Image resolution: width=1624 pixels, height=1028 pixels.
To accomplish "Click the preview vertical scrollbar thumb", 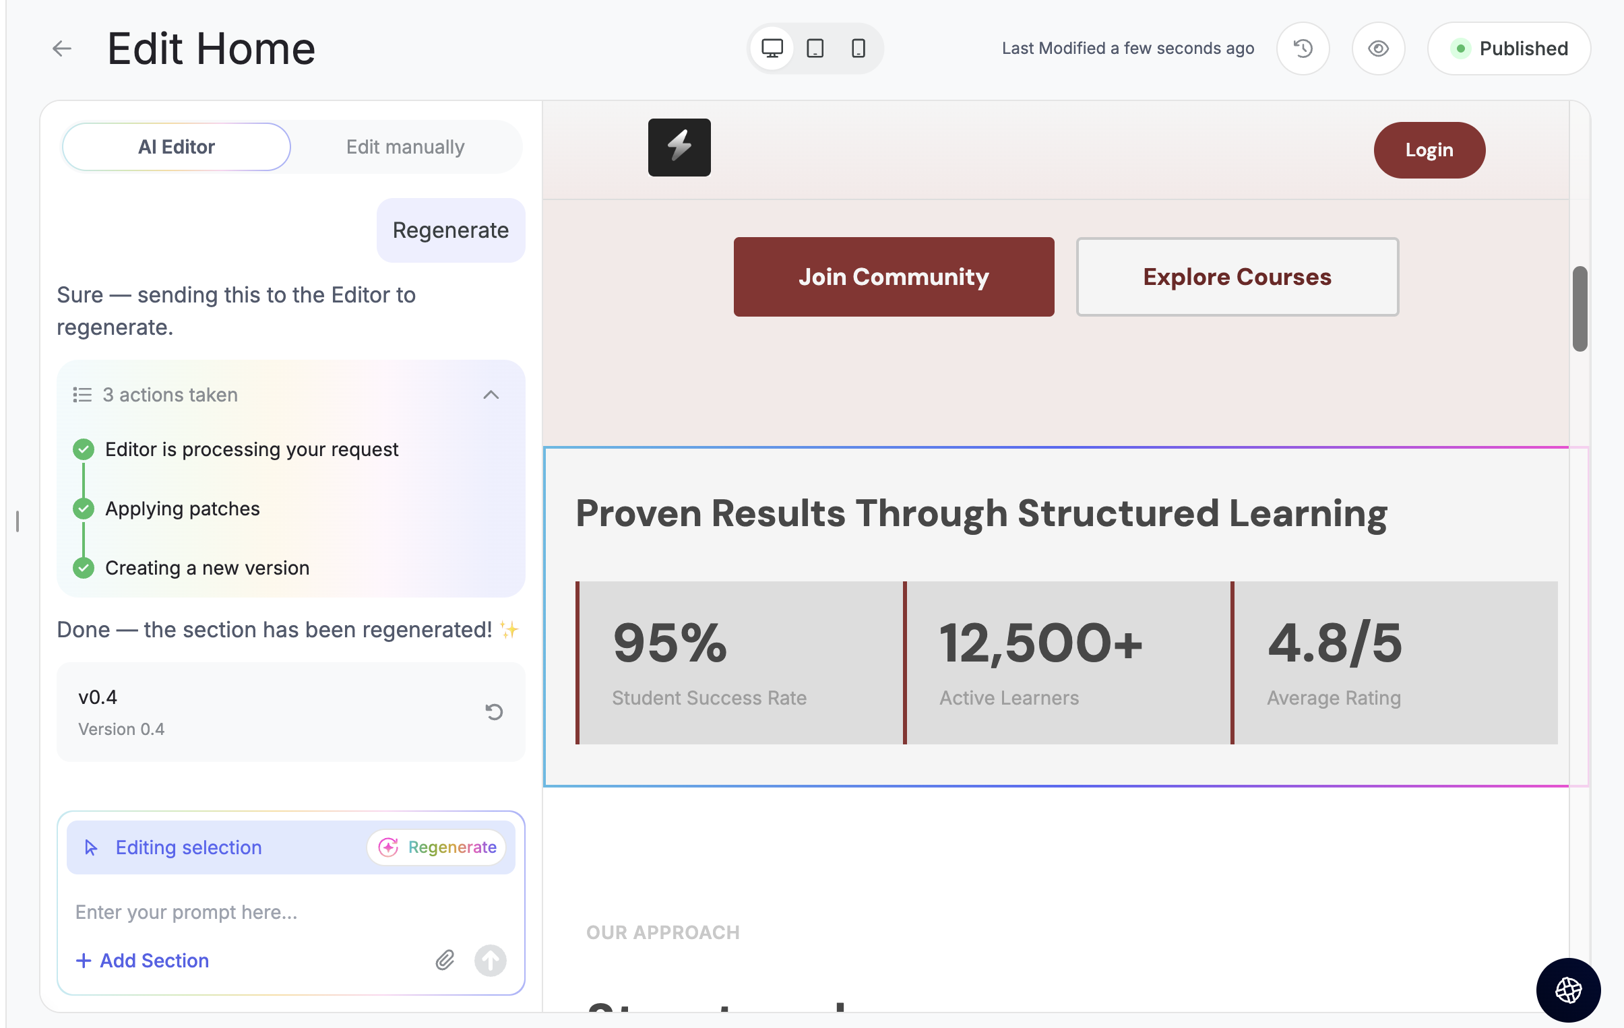I will [1580, 309].
